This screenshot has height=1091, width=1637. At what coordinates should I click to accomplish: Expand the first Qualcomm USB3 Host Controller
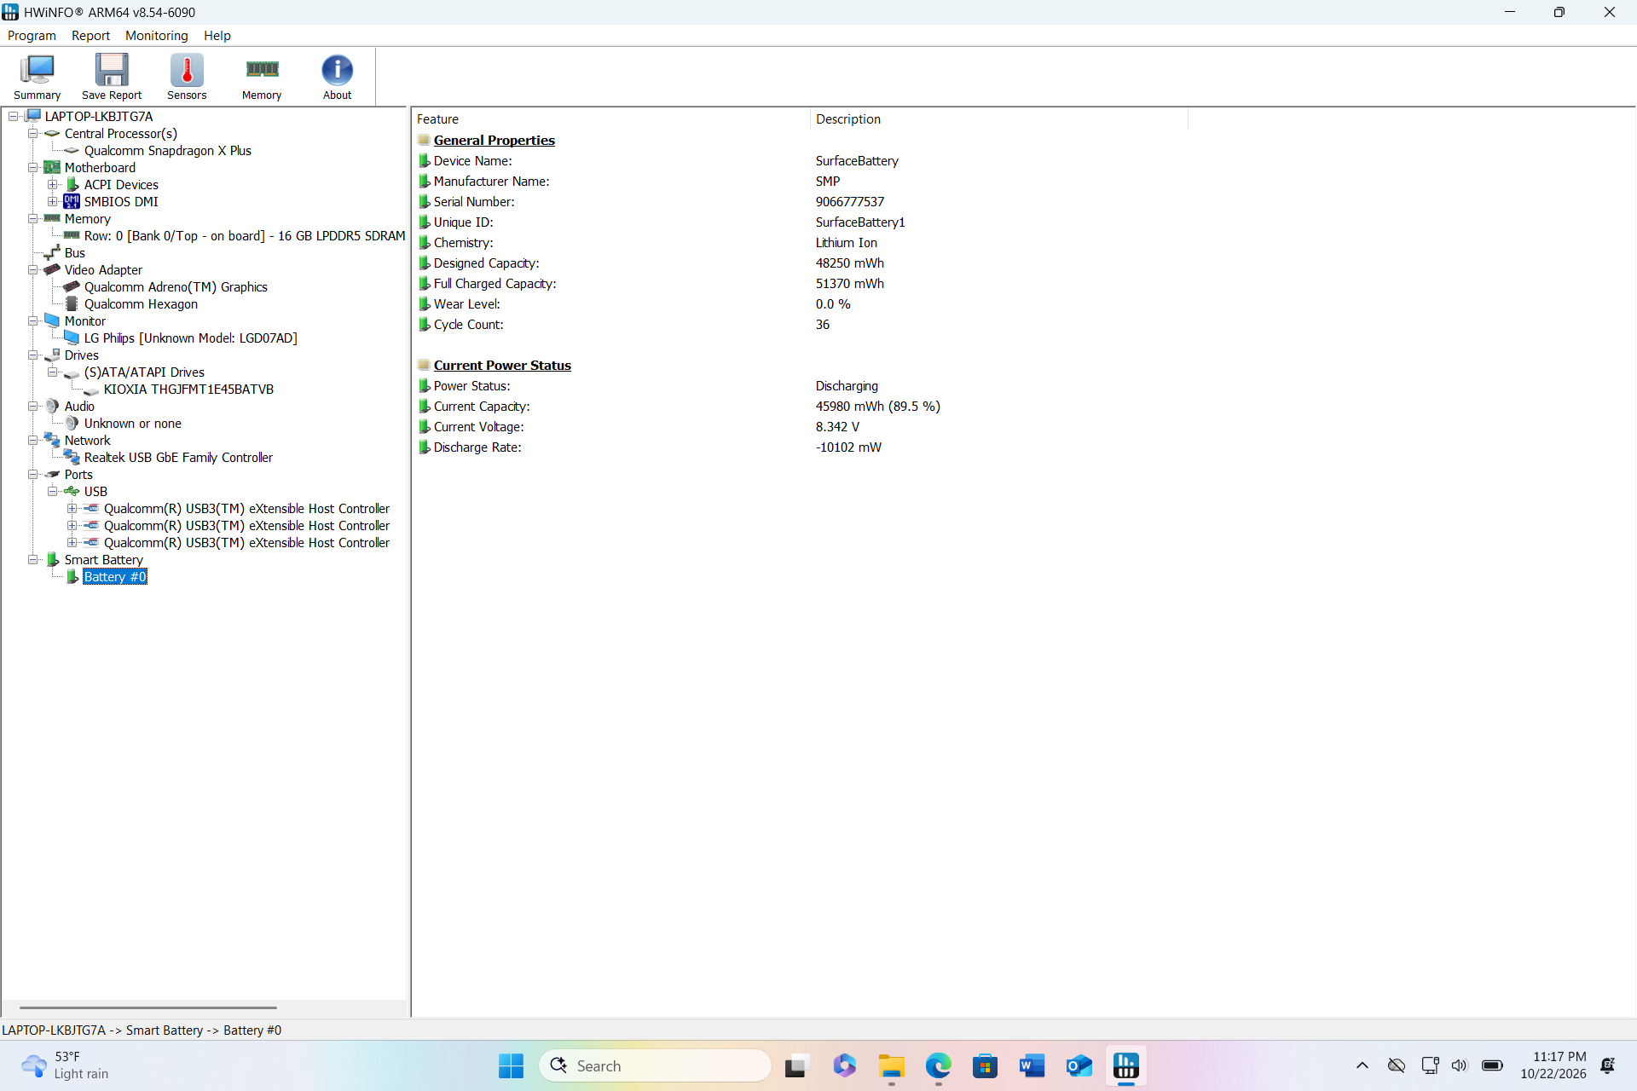72,509
